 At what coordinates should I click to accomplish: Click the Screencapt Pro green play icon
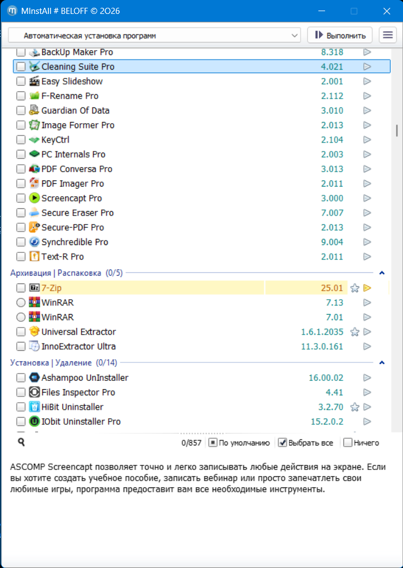[34, 198]
